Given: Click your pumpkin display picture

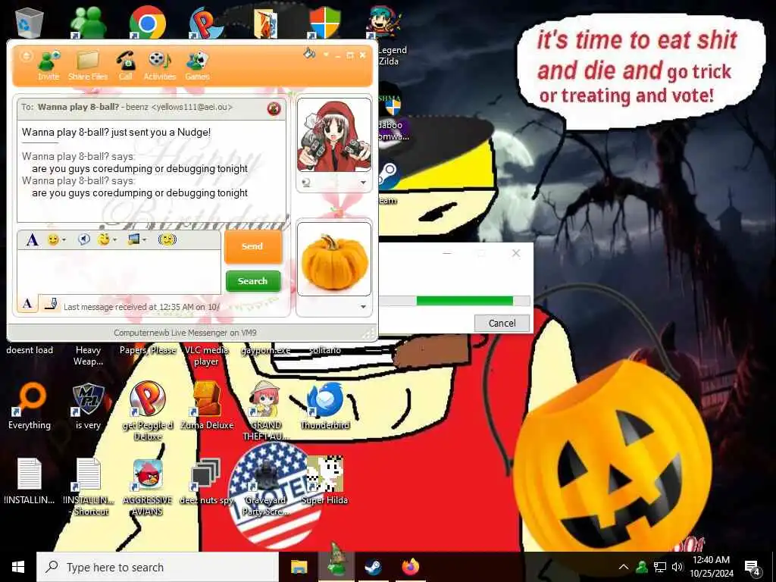Looking at the screenshot, I should pos(334,259).
